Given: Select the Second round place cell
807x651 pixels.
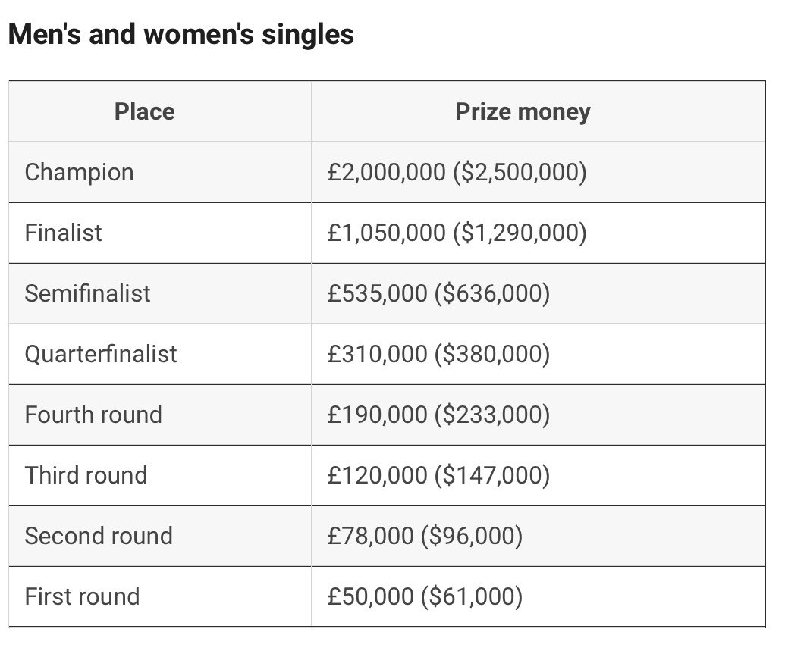Looking at the screenshot, I should [x=99, y=536].
